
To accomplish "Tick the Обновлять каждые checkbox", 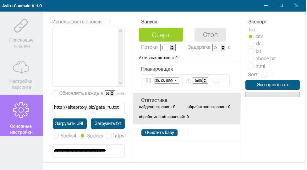I will (55, 93).
